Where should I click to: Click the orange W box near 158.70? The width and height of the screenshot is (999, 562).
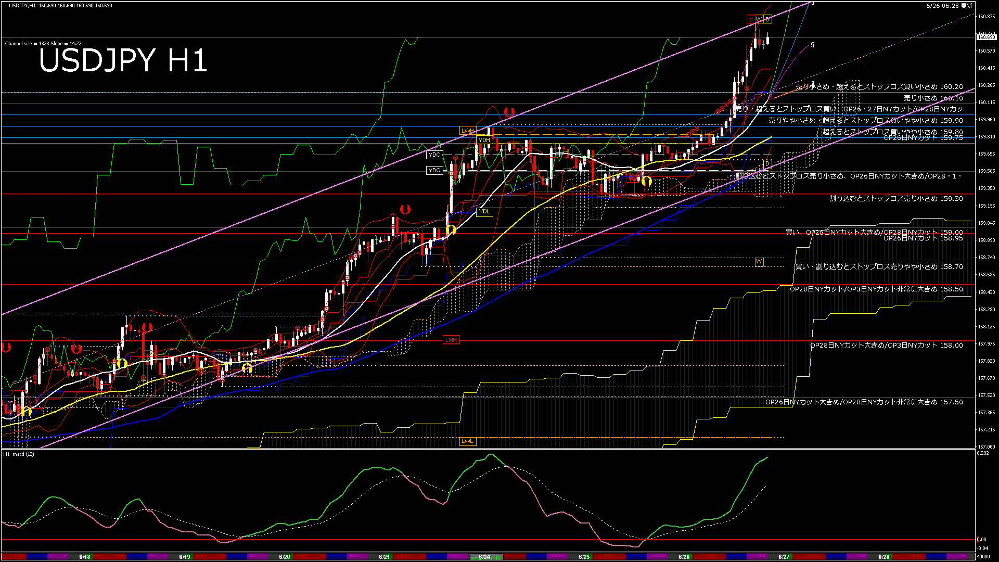point(759,261)
